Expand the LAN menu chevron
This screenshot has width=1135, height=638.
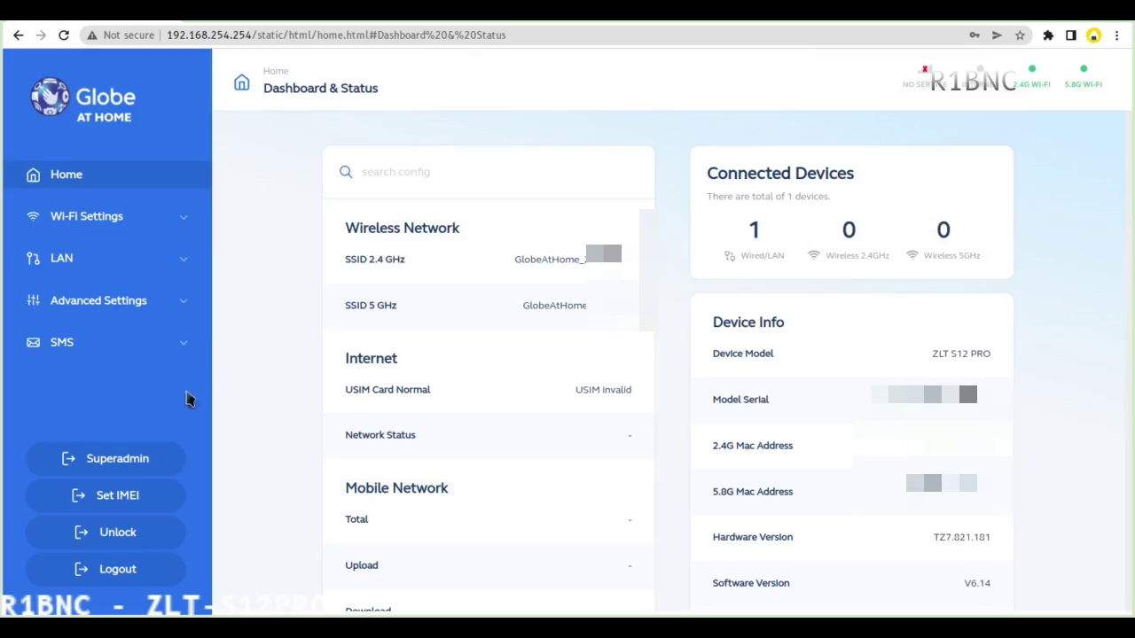pos(184,259)
